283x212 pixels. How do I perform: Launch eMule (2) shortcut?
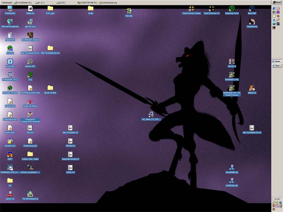[x=252, y=90]
